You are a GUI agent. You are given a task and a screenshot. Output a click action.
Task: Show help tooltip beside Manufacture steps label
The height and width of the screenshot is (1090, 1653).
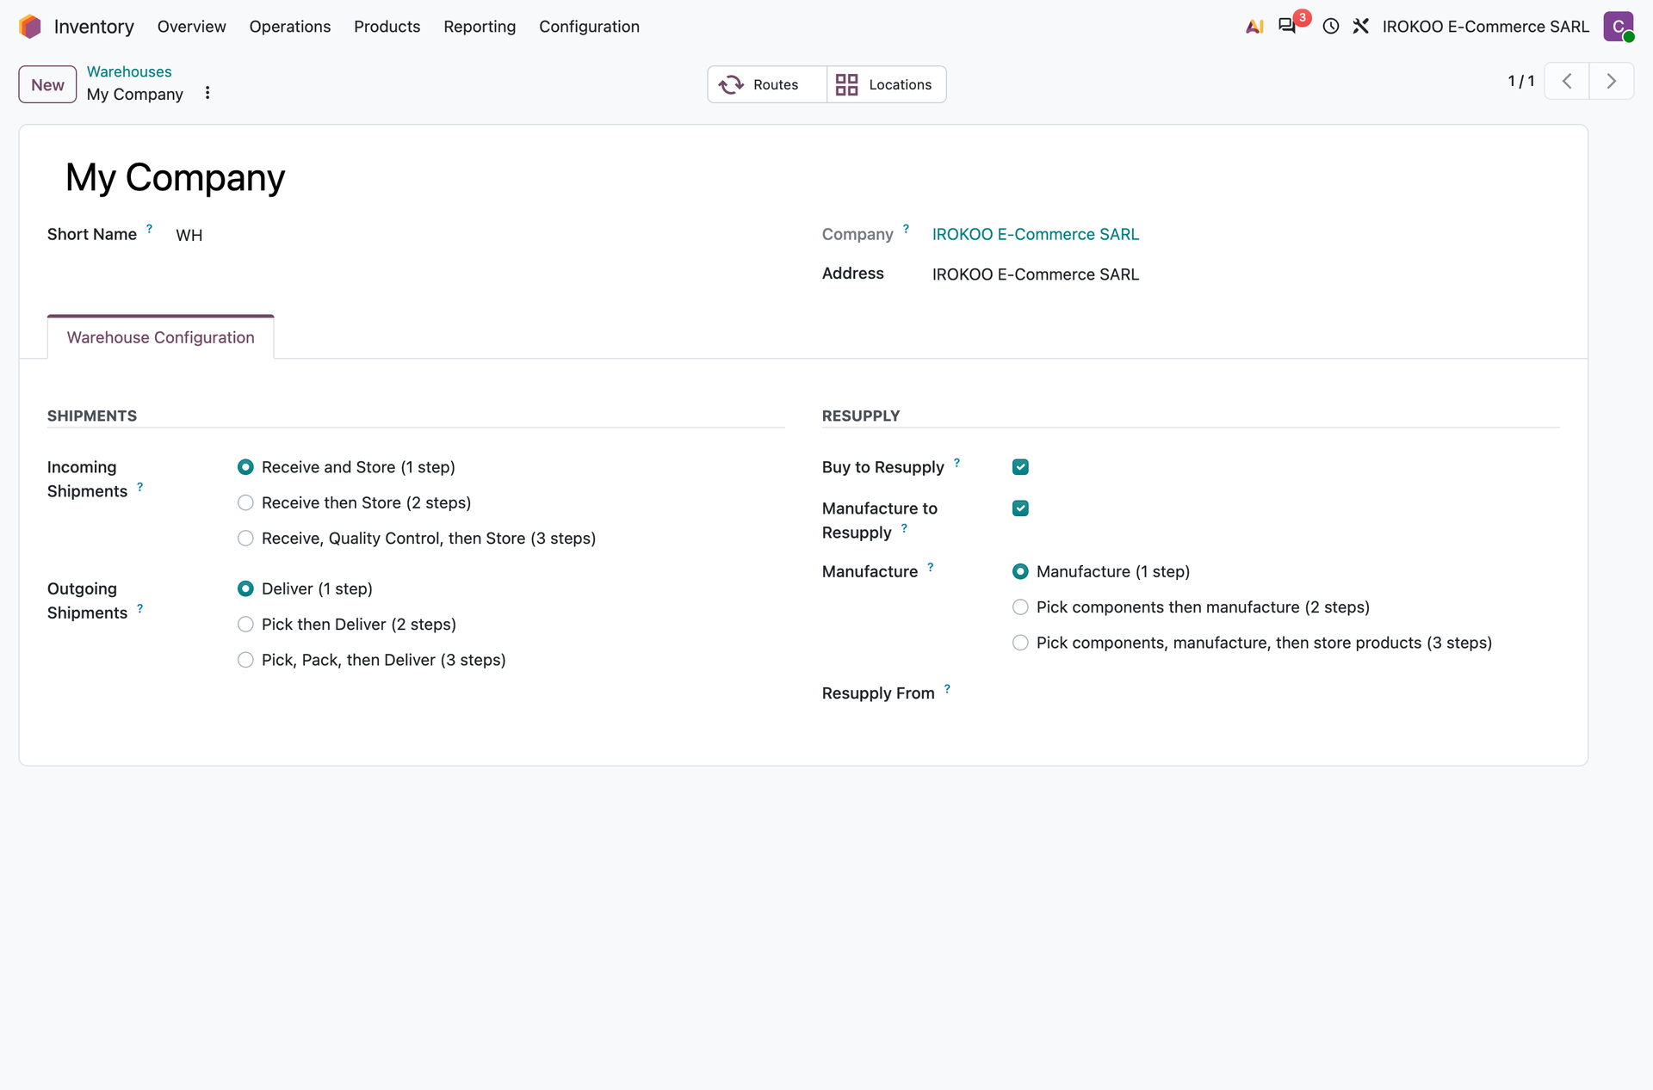(930, 567)
